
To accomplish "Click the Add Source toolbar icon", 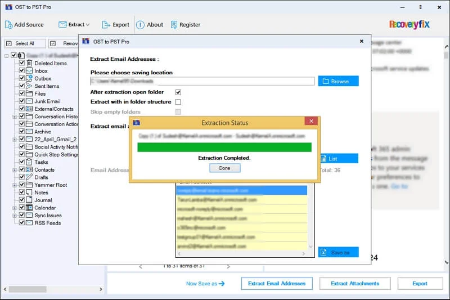I will pyautogui.click(x=8, y=25).
